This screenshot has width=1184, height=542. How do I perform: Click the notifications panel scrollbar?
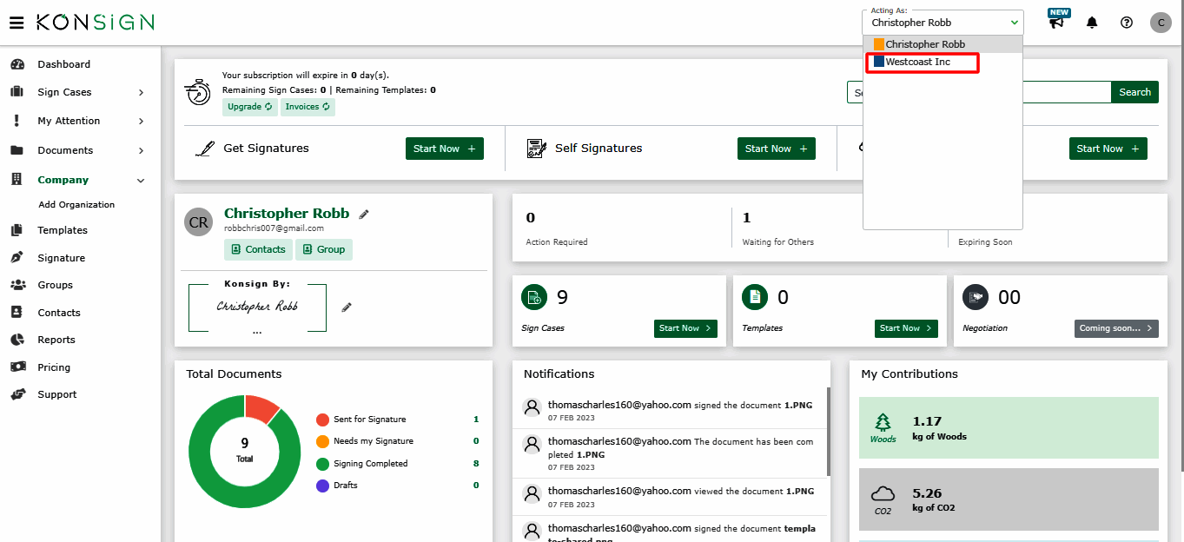tap(828, 432)
